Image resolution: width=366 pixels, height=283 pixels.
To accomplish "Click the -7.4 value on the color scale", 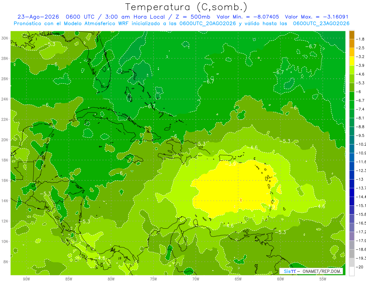I will coord(361,109).
